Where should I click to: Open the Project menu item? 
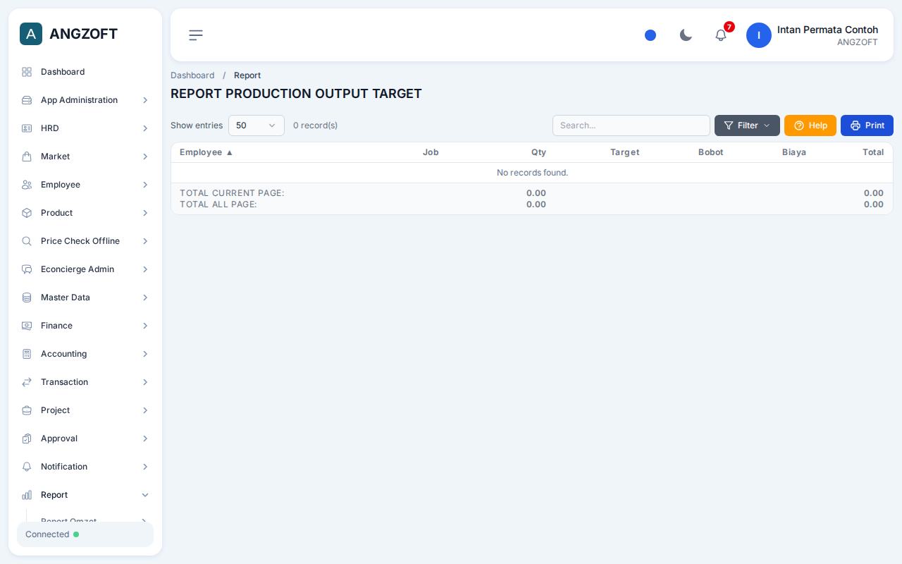[x=85, y=410]
